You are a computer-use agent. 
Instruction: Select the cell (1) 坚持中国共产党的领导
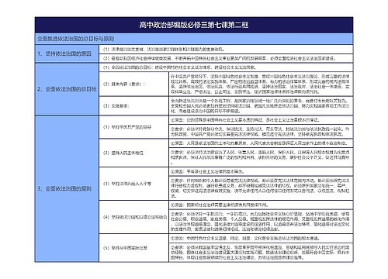pos(133,127)
